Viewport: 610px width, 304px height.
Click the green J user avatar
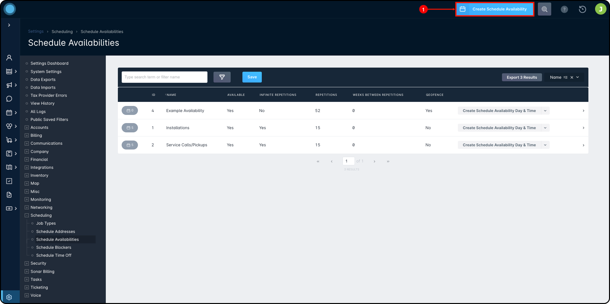tap(600, 9)
